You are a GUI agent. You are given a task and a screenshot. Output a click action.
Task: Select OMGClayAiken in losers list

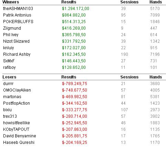17,90
